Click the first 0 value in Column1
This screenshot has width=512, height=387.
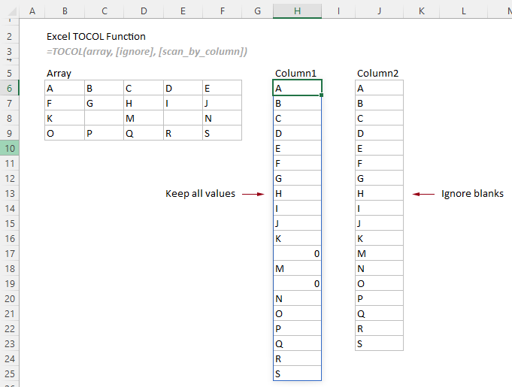pyautogui.click(x=297, y=254)
